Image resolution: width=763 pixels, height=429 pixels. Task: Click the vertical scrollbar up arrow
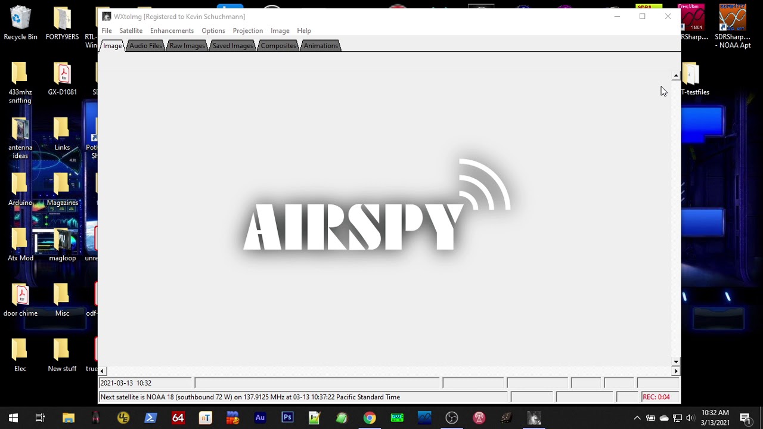(675, 76)
